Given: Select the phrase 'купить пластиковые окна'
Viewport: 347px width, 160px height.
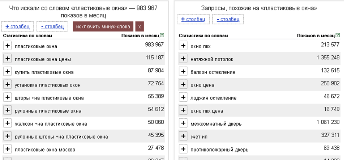Looking at the screenshot, I should point(44,72).
